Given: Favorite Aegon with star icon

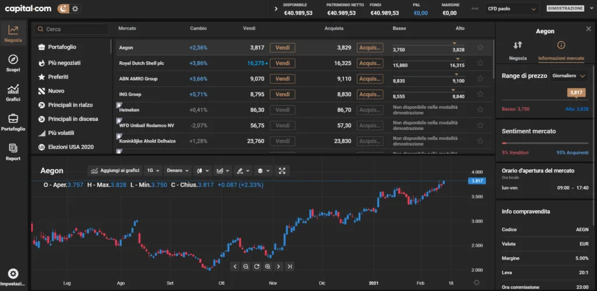Looking at the screenshot, I should [480, 48].
